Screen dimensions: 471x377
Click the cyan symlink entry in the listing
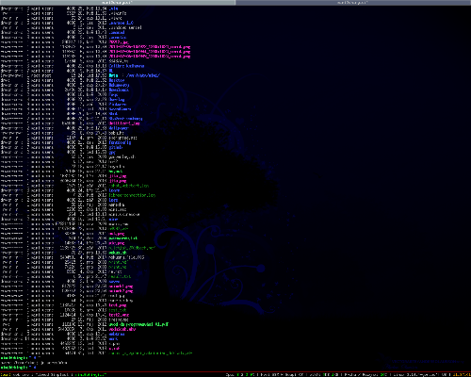pyautogui.click(x=113, y=75)
